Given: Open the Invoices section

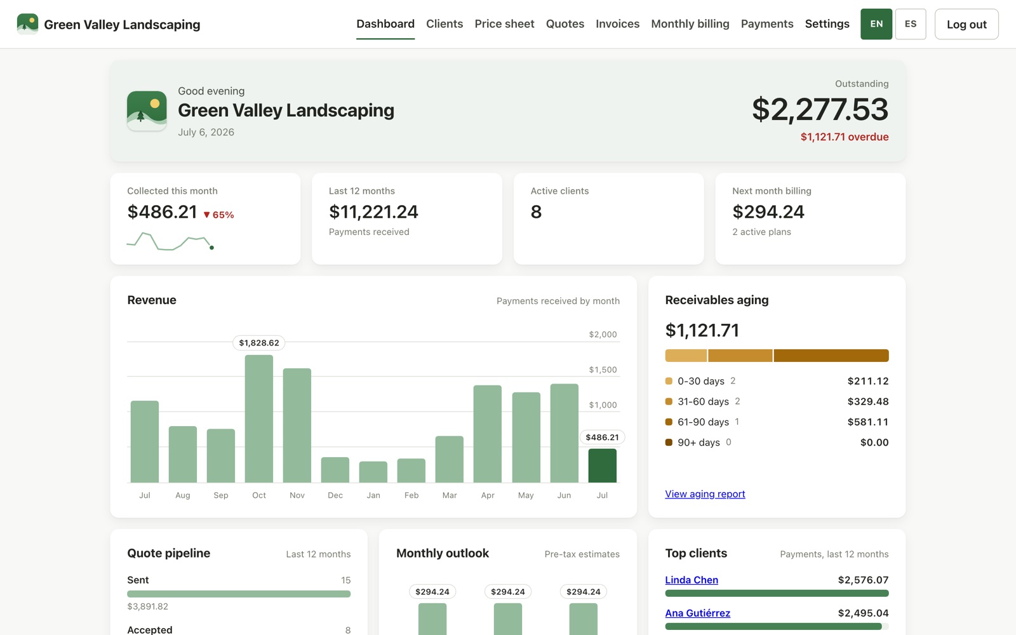Looking at the screenshot, I should [617, 23].
